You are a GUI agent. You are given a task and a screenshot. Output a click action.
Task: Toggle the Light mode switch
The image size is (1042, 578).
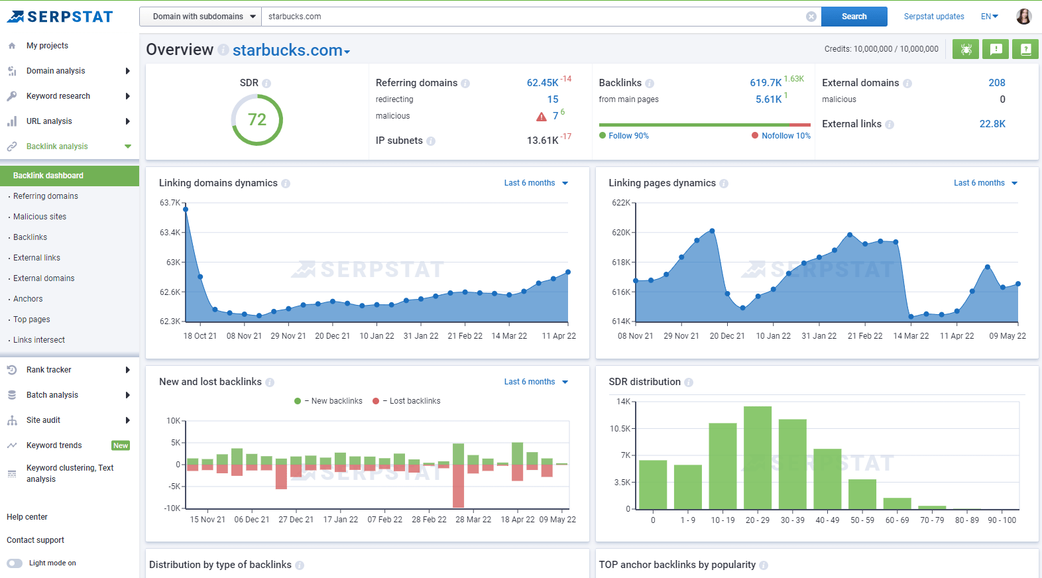click(x=15, y=563)
